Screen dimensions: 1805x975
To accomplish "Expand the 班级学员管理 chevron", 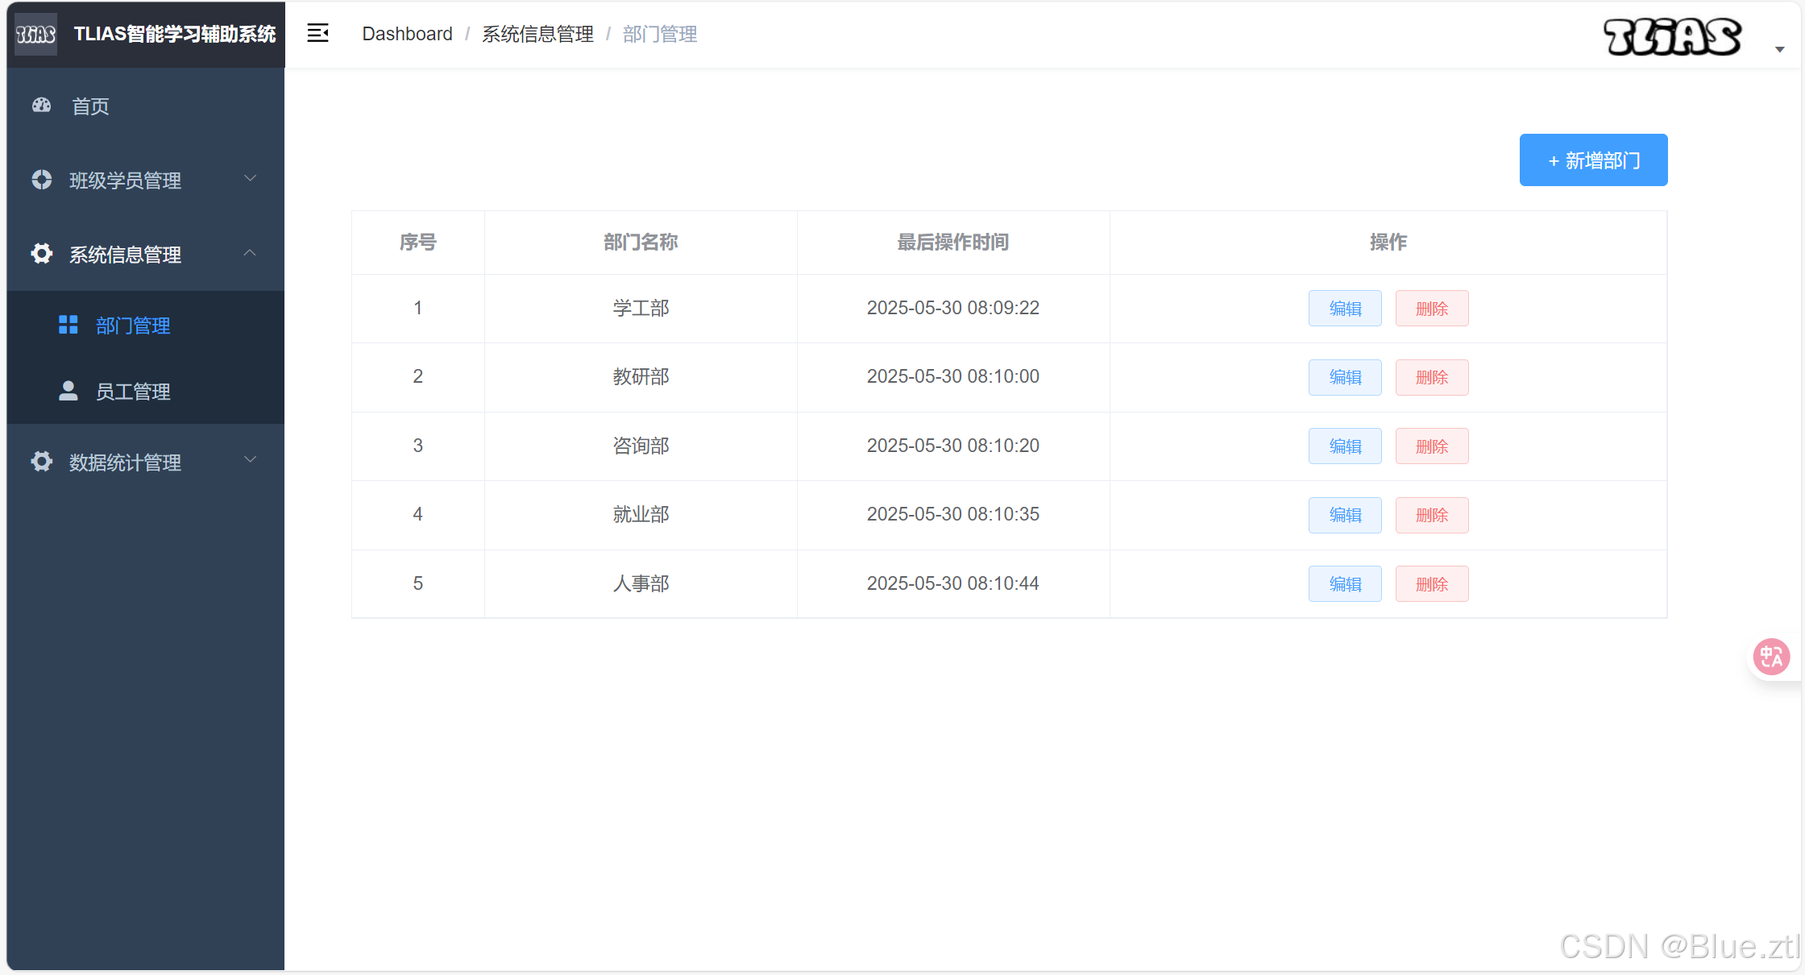I will pos(250,179).
